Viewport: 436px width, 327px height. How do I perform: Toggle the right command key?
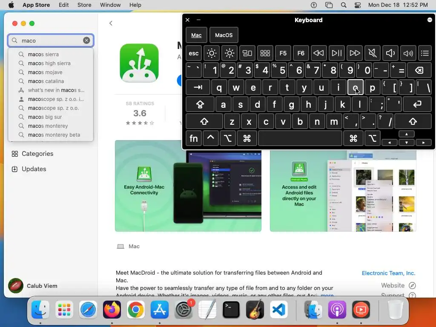pyautogui.click(x=353, y=138)
